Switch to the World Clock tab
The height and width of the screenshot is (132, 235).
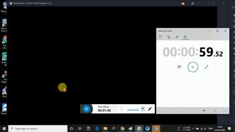point(169,37)
